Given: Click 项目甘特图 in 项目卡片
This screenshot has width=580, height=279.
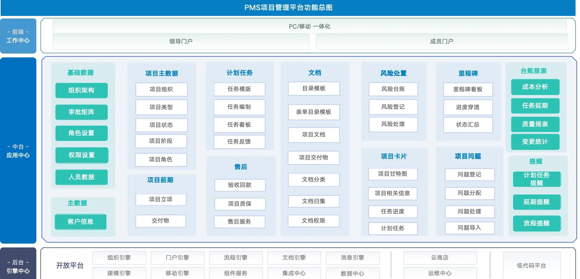Looking at the screenshot, I should (x=393, y=174).
